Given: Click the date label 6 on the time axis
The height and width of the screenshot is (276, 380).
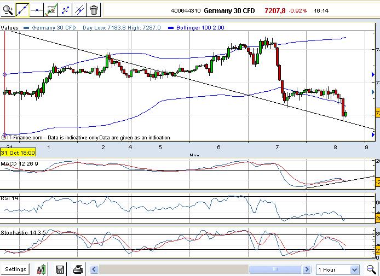Looking at the screenshot, I should [218, 148].
